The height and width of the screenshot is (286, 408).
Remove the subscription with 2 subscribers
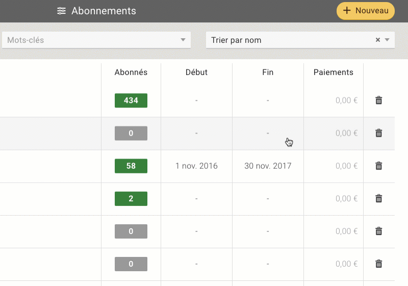pyautogui.click(x=378, y=198)
